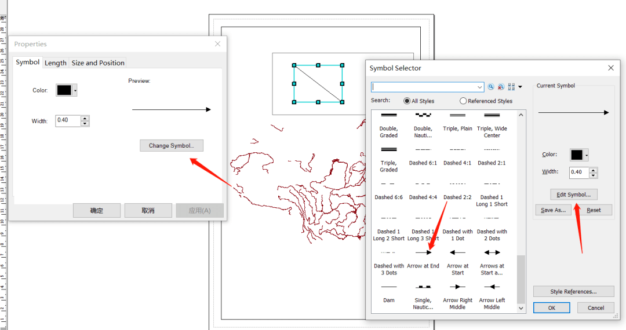
Task: Choose the All Styles search option
Action: 419,101
